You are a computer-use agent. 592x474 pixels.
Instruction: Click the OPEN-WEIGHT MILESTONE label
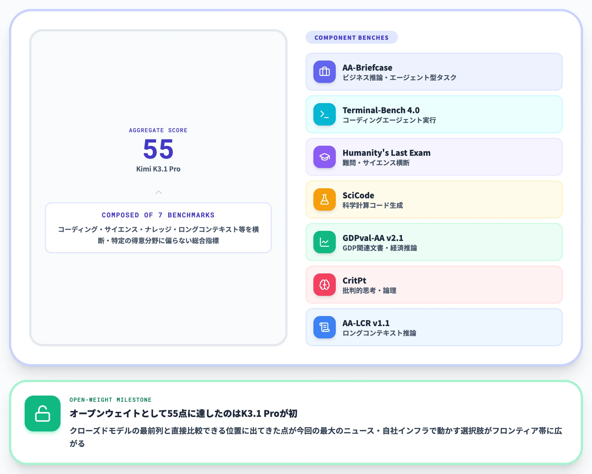tap(110, 400)
